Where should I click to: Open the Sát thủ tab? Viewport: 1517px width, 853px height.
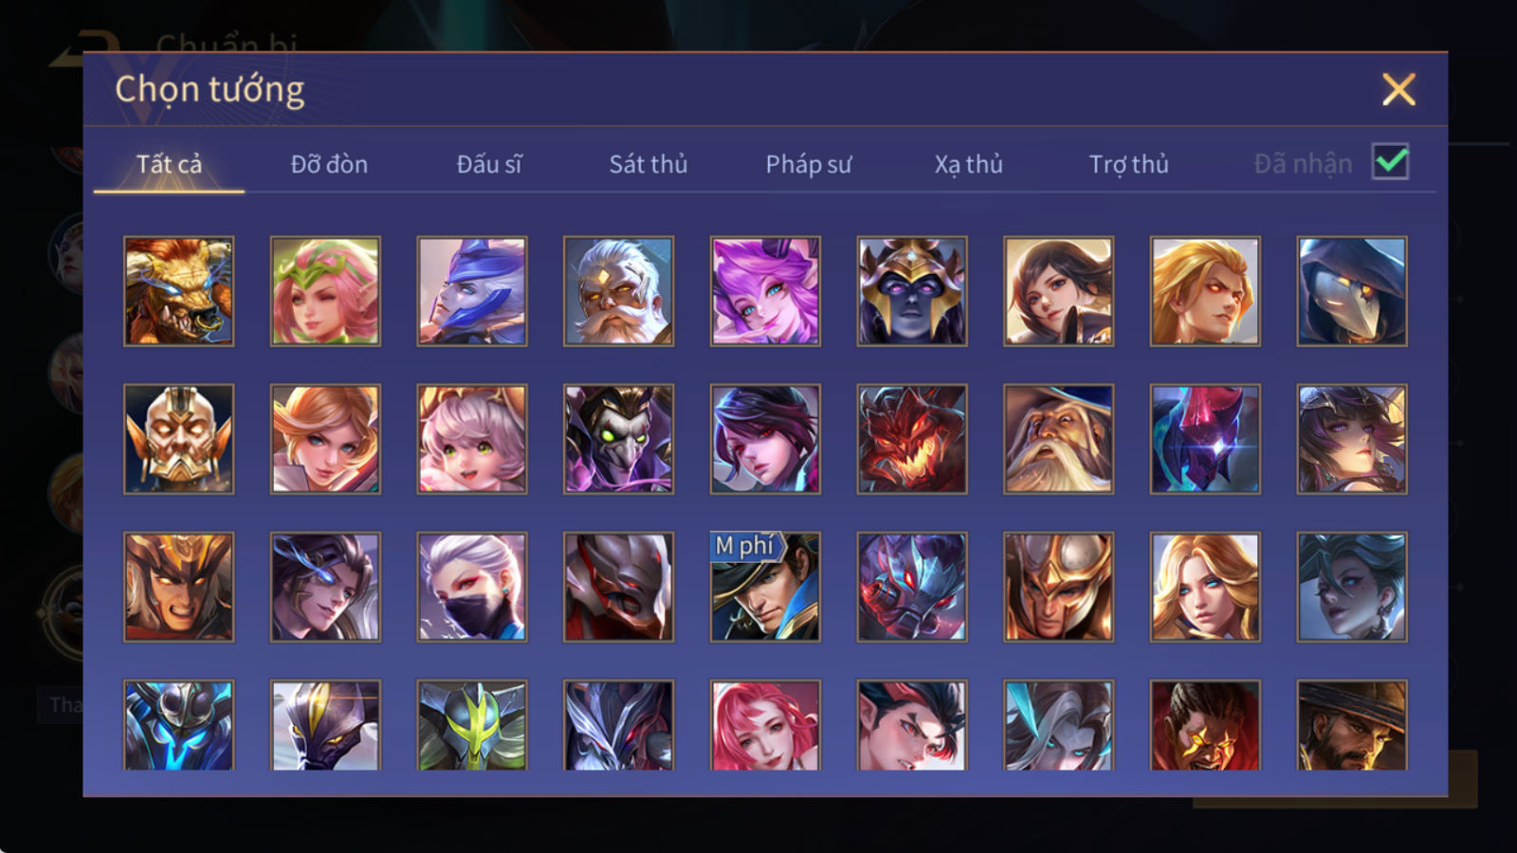coord(648,164)
